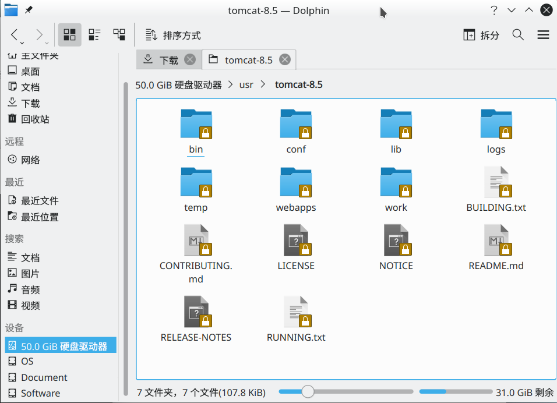The height and width of the screenshot is (403, 557).
Task: Go to usr in breadcrumb
Action: [246, 85]
